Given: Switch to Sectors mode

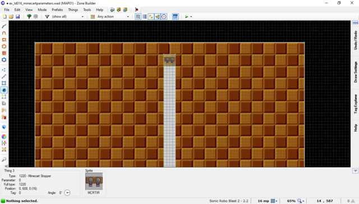Looking at the screenshot, I should pos(4,84).
